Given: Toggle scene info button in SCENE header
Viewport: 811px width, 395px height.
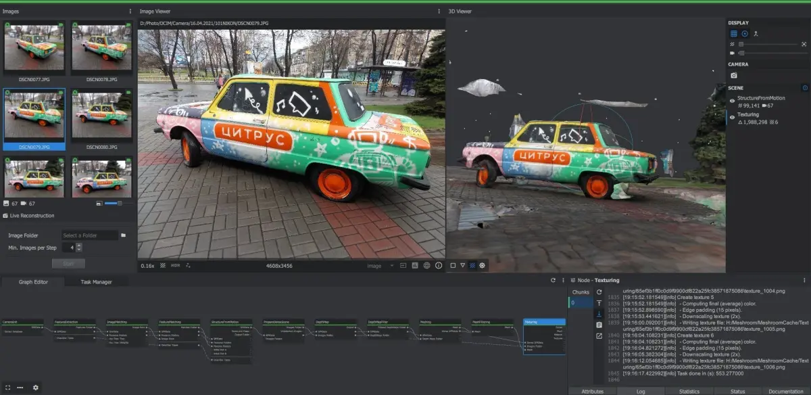Looking at the screenshot, I should point(805,88).
